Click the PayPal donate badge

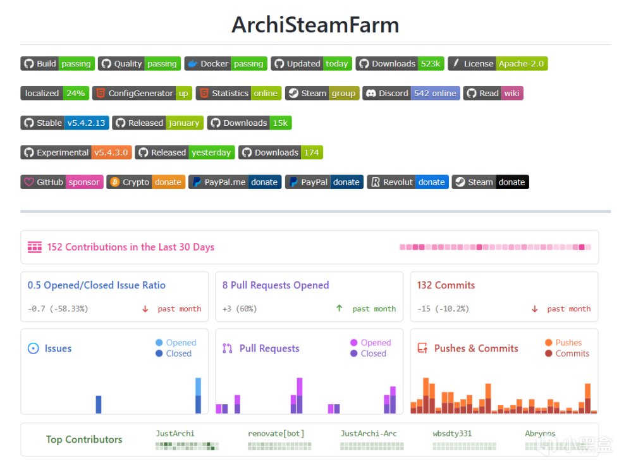pyautogui.click(x=324, y=182)
